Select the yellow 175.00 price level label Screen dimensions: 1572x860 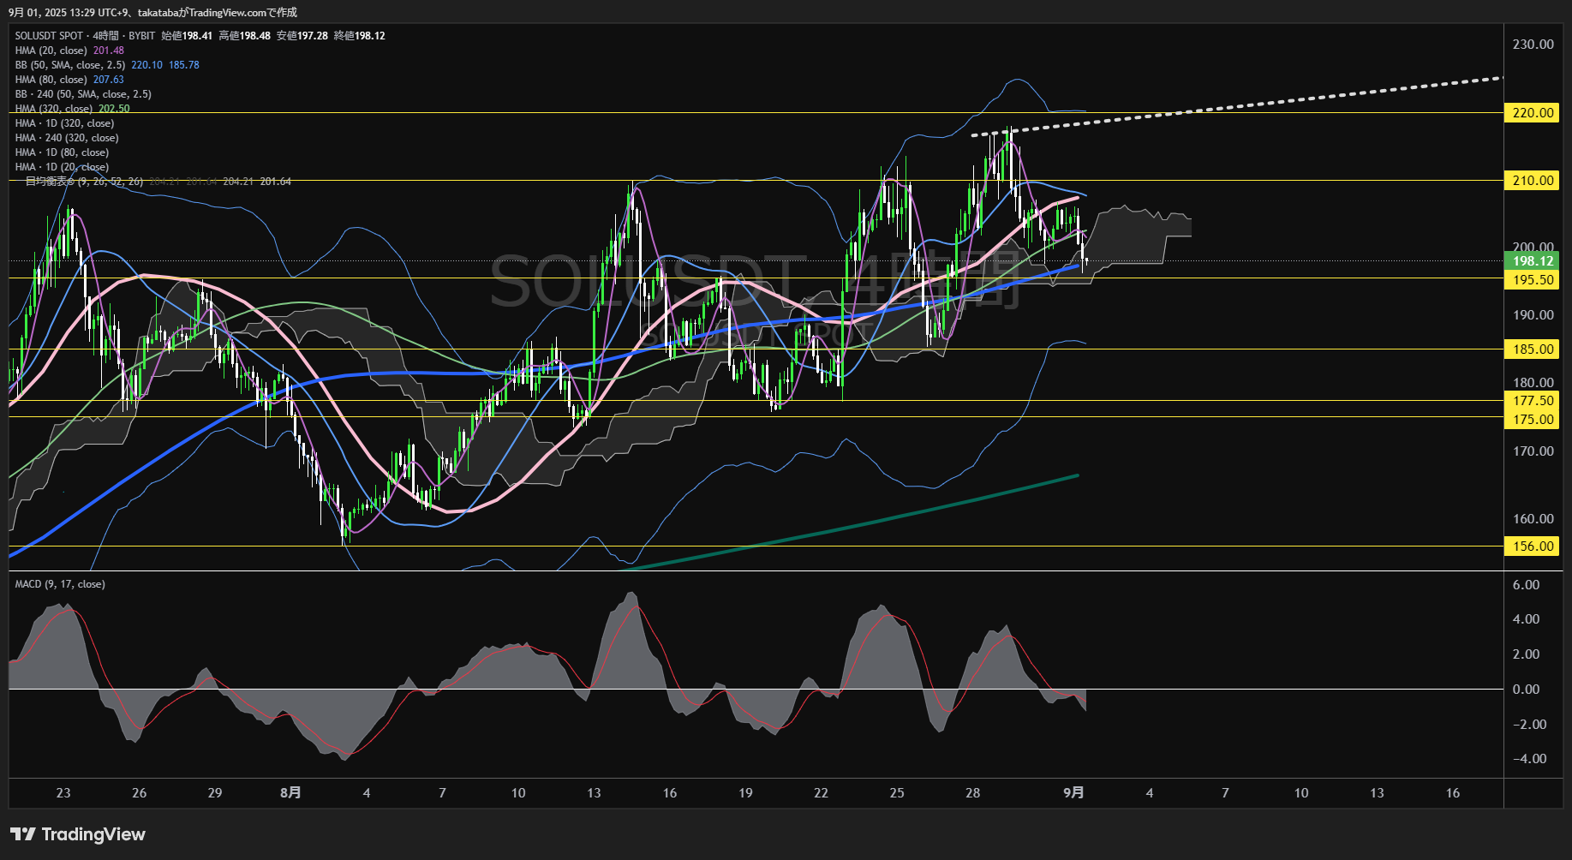[1532, 419]
